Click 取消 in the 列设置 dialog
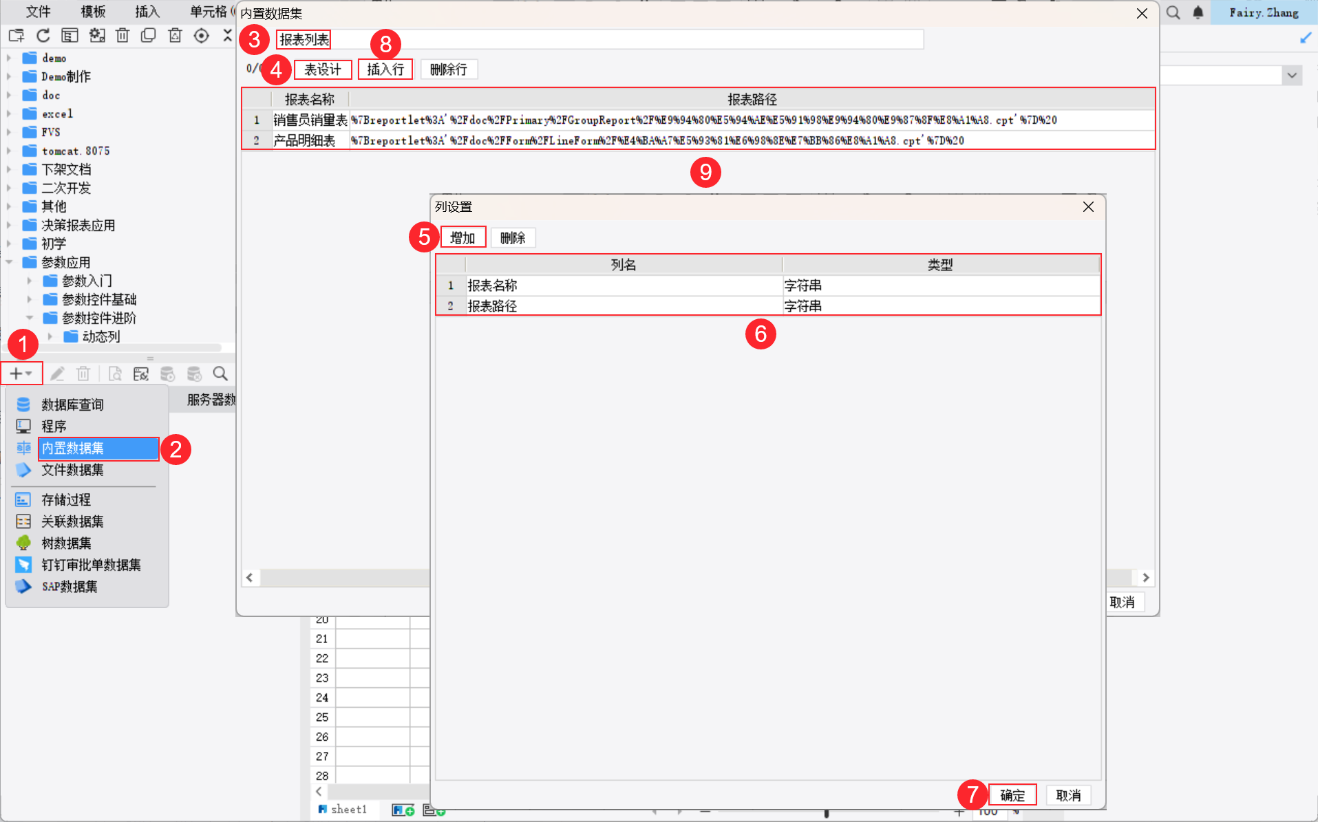 1068,795
